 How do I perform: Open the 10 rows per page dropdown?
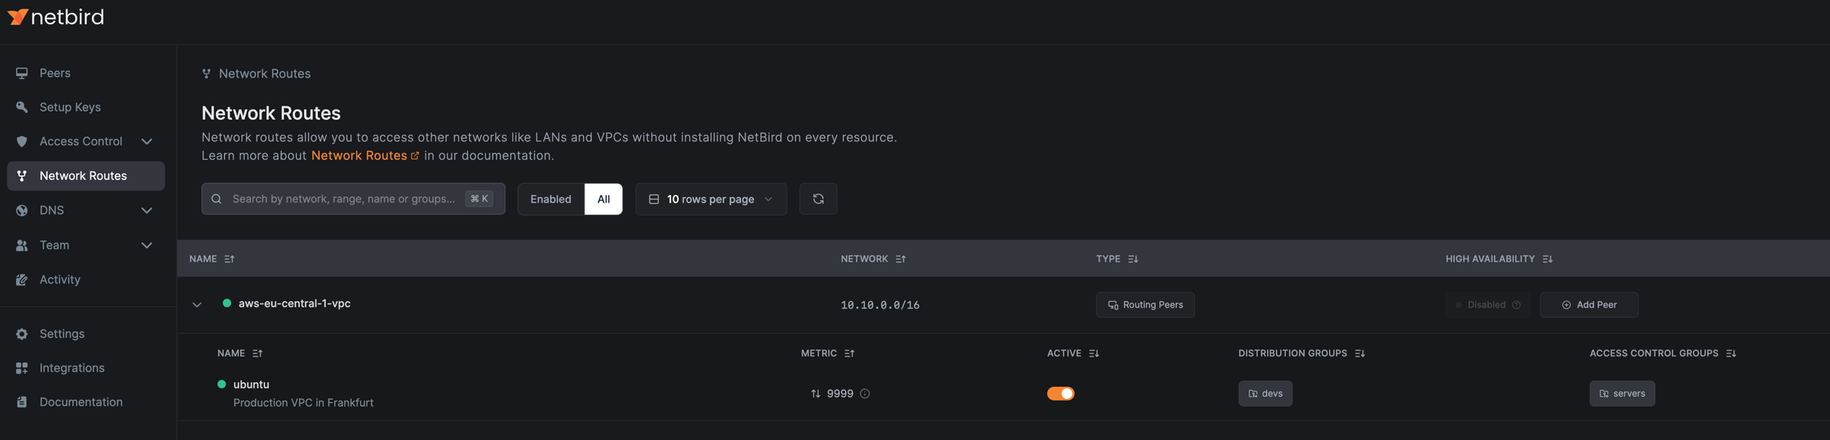click(x=711, y=199)
